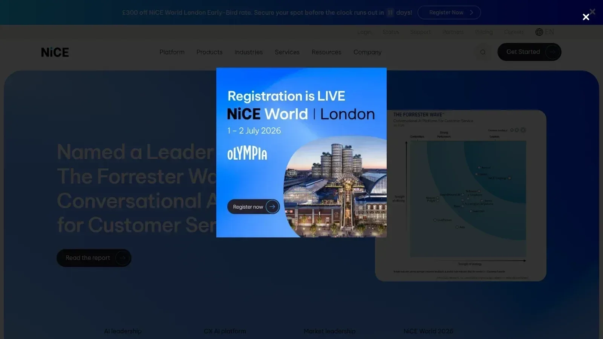This screenshot has height=339, width=603.
Task: Select the Market leadership tab
Action: [329, 331]
